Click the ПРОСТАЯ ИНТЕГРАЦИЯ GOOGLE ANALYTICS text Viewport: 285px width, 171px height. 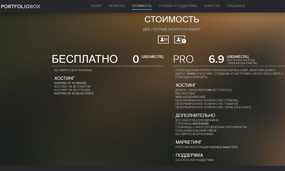tap(206, 147)
